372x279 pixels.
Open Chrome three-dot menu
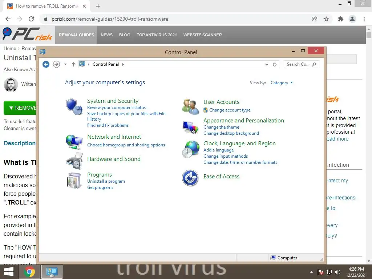[x=364, y=19]
